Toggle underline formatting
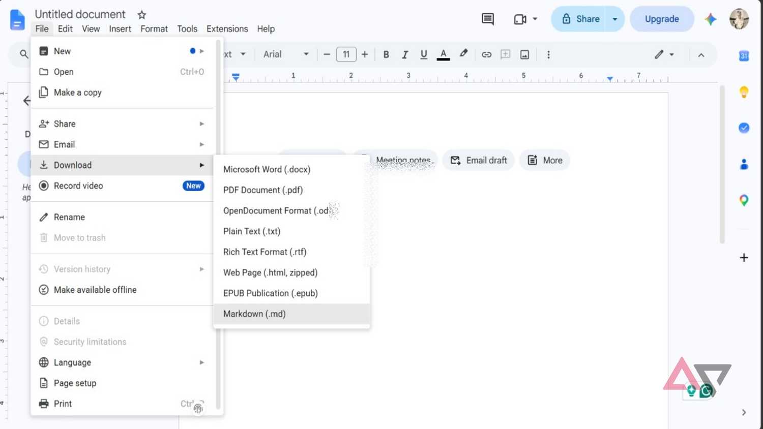 click(x=424, y=54)
